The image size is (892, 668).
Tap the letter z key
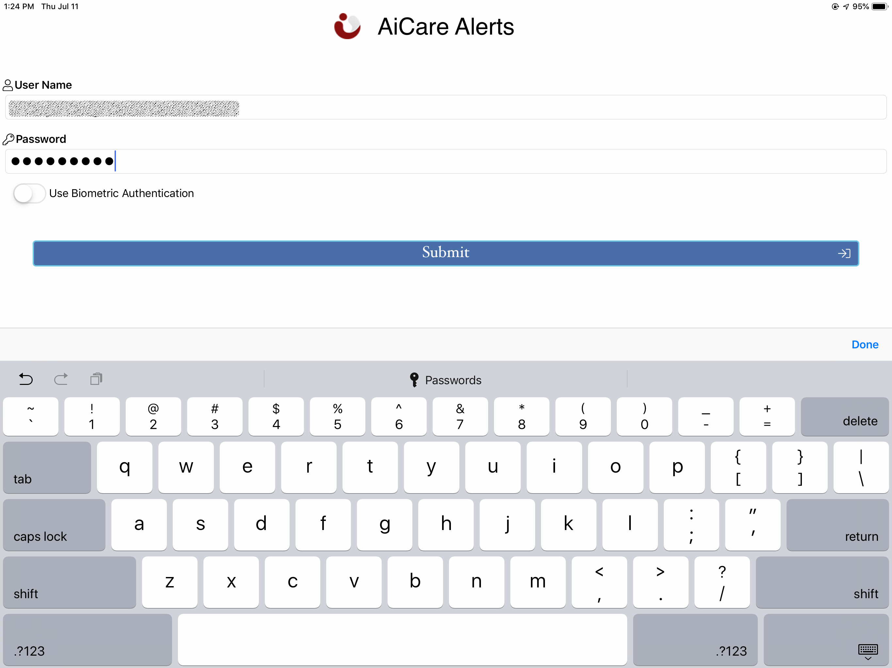pyautogui.click(x=170, y=582)
